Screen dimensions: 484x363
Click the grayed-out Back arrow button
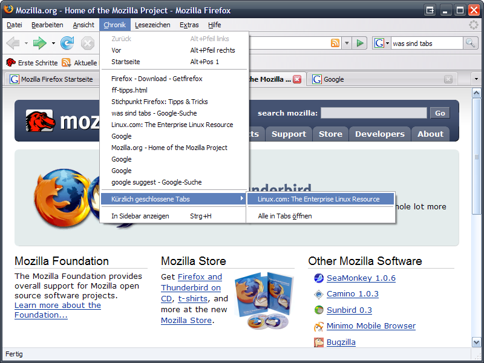tap(13, 43)
